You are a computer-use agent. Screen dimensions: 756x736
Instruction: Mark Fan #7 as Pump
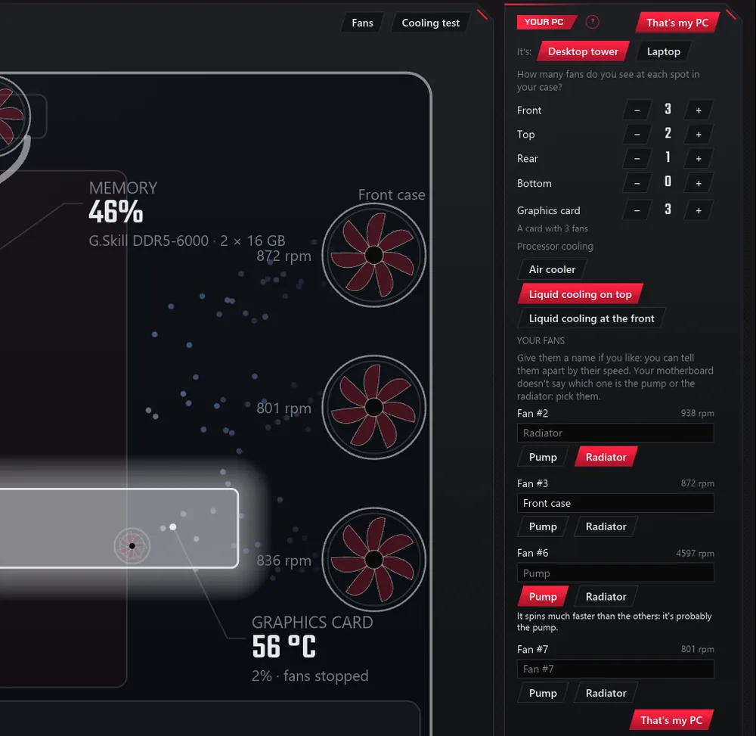tap(543, 693)
